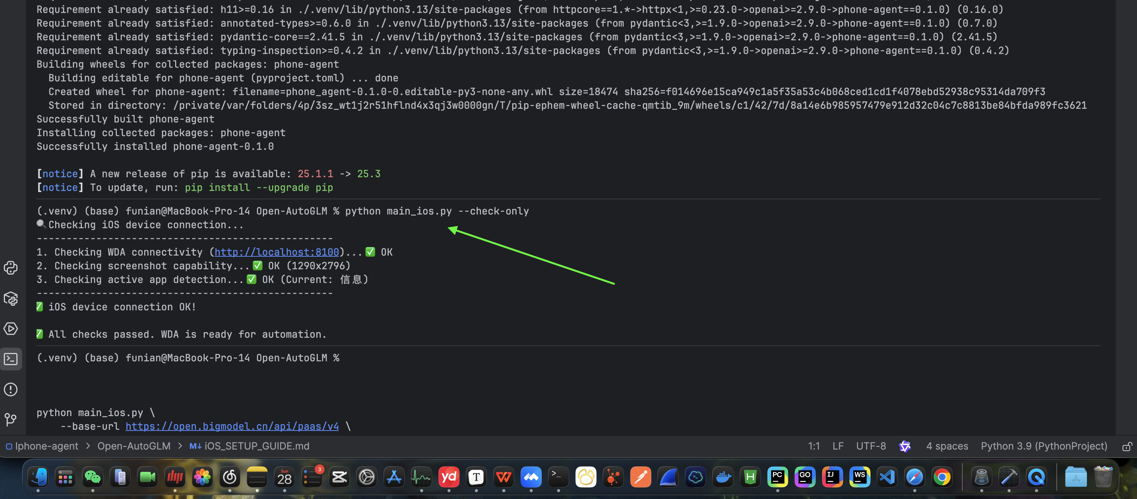The width and height of the screenshot is (1137, 499).
Task: Toggle the read-only lock icon
Action: (1126, 447)
